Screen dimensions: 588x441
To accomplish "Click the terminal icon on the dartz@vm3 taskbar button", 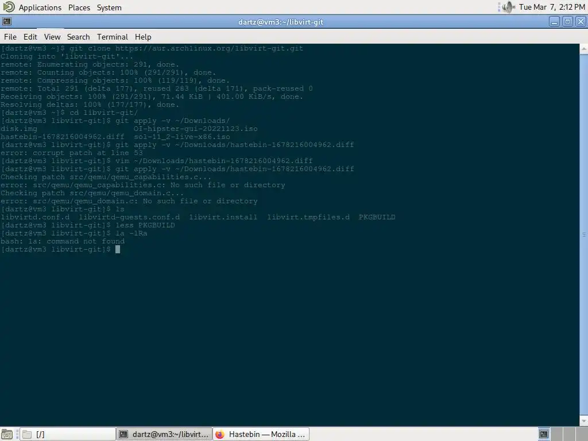I will 123,434.
